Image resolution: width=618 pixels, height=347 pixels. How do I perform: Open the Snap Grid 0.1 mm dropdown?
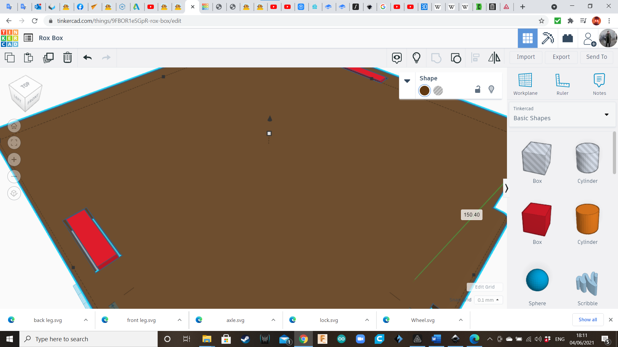click(488, 300)
